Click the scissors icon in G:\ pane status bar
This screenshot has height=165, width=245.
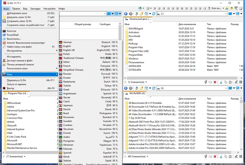point(221,156)
